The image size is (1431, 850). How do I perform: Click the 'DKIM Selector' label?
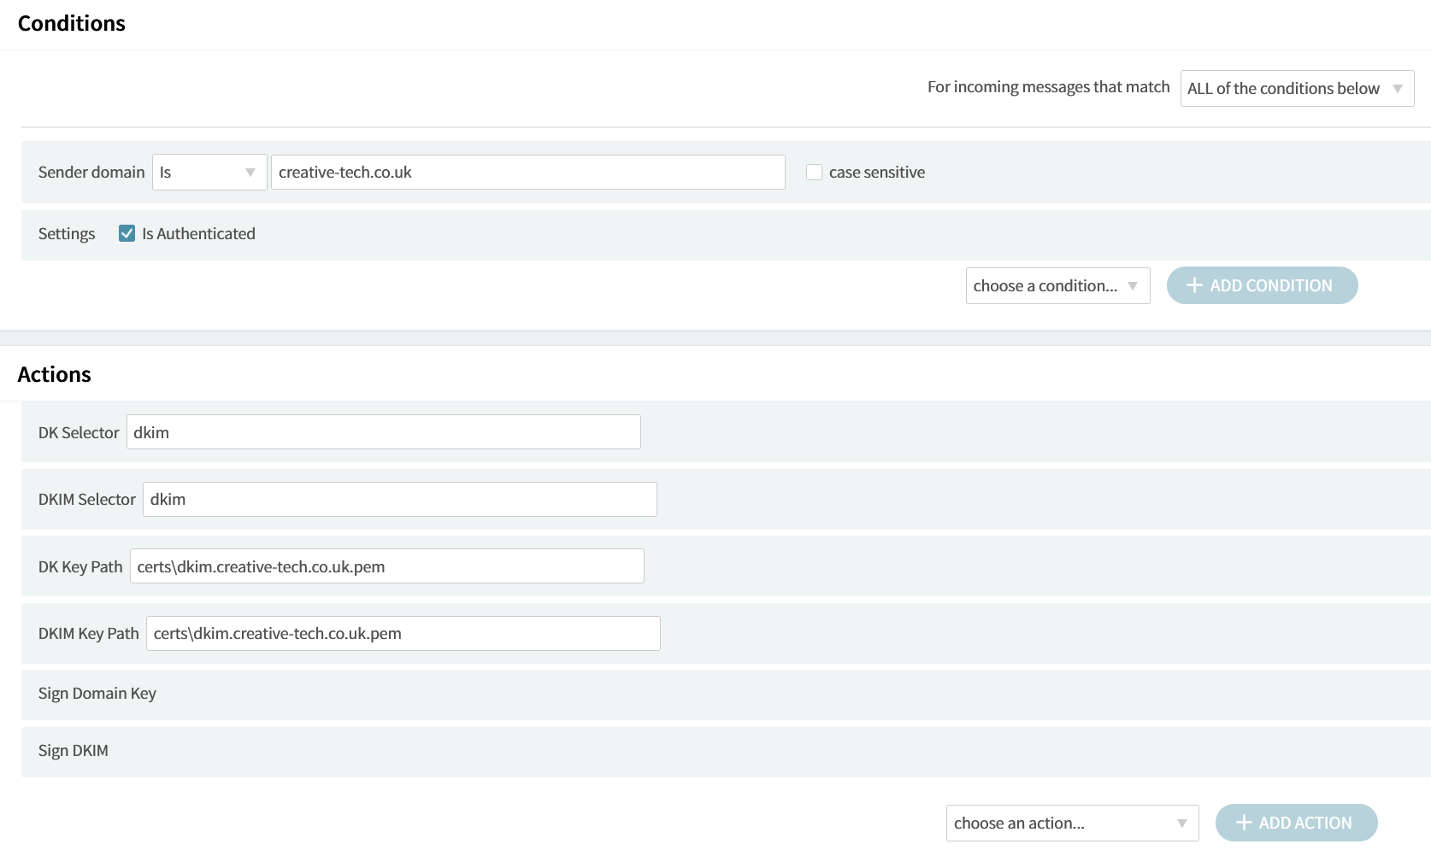(87, 500)
